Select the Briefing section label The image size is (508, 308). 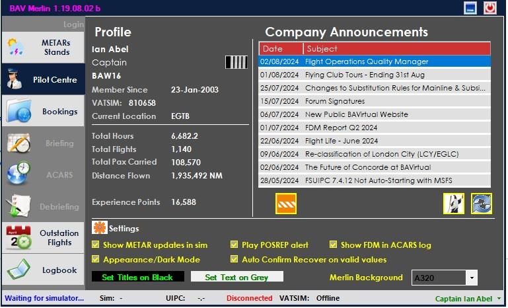tap(59, 143)
